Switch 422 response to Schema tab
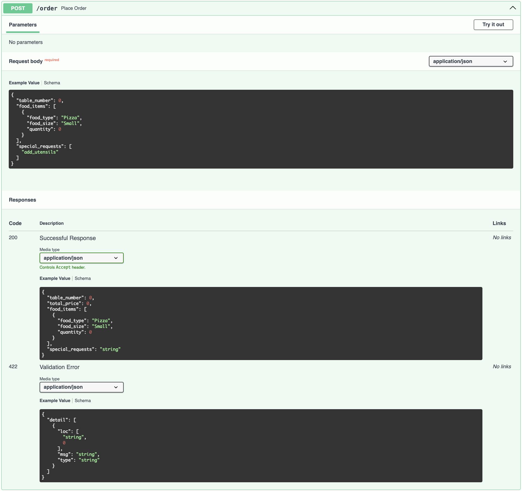The image size is (522, 491). point(83,401)
